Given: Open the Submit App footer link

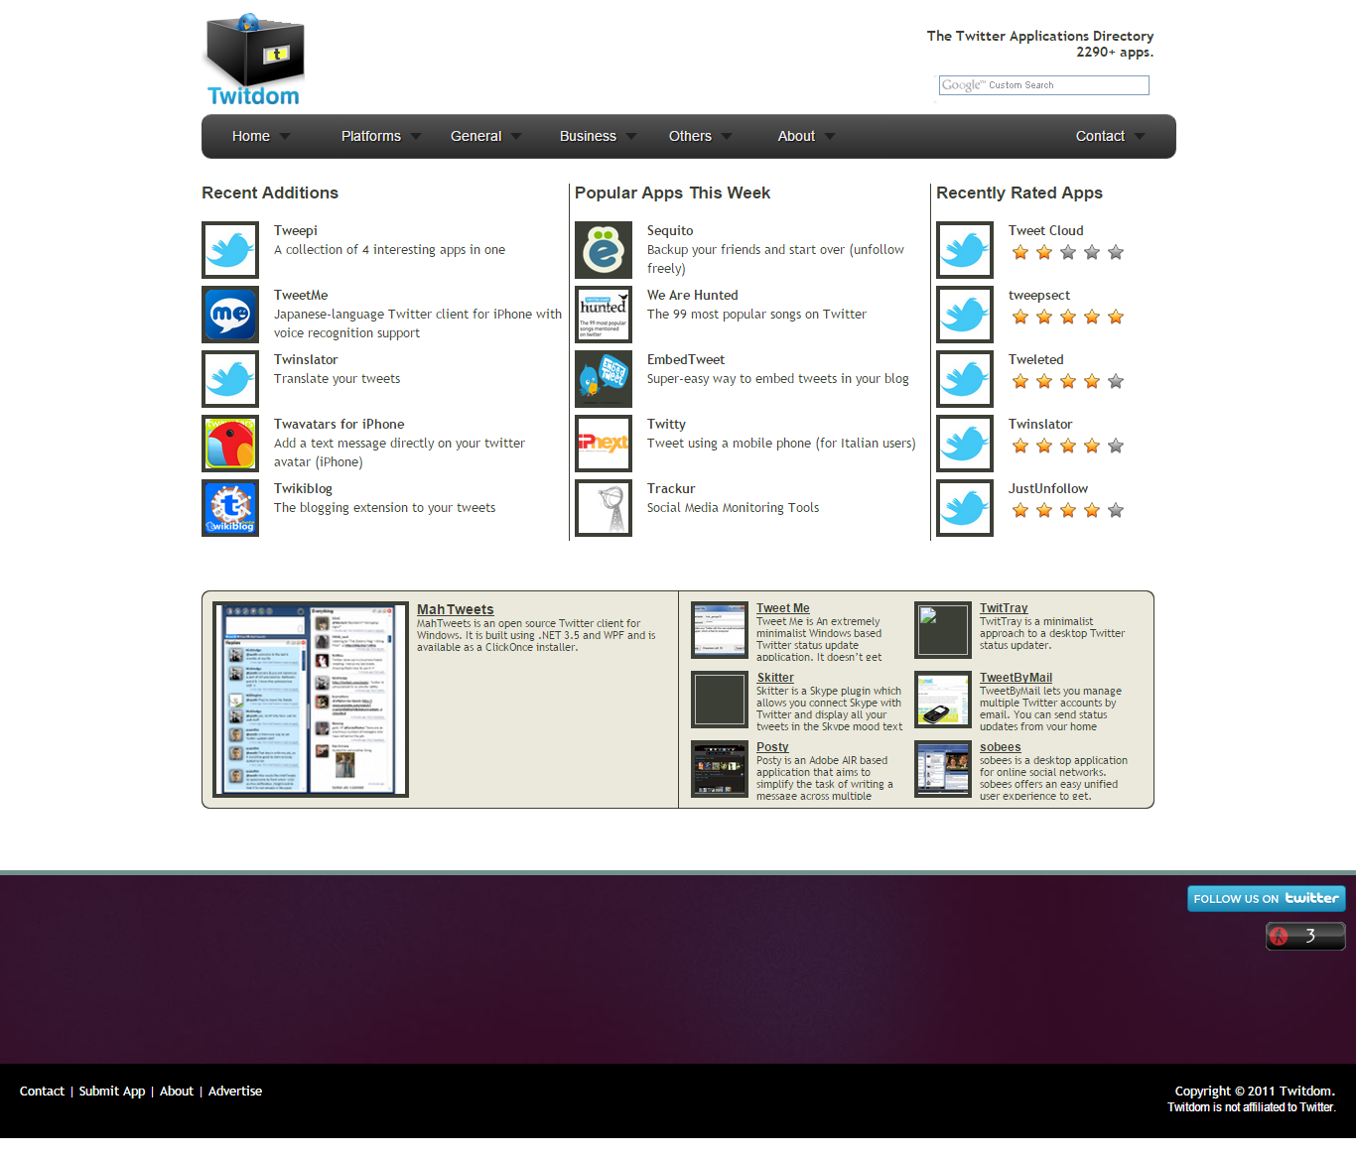Looking at the screenshot, I should (112, 1091).
